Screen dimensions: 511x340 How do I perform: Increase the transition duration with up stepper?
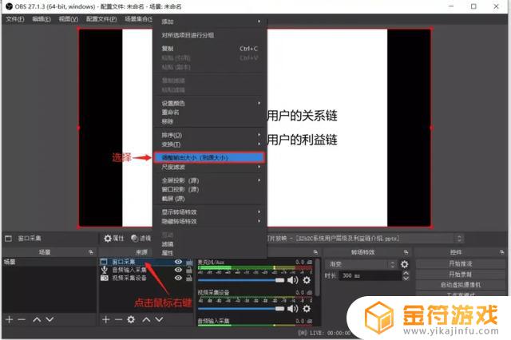pyautogui.click(x=406, y=273)
